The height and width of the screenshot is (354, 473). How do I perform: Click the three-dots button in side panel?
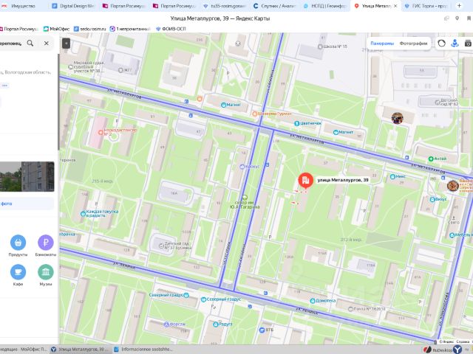[x=4, y=86]
